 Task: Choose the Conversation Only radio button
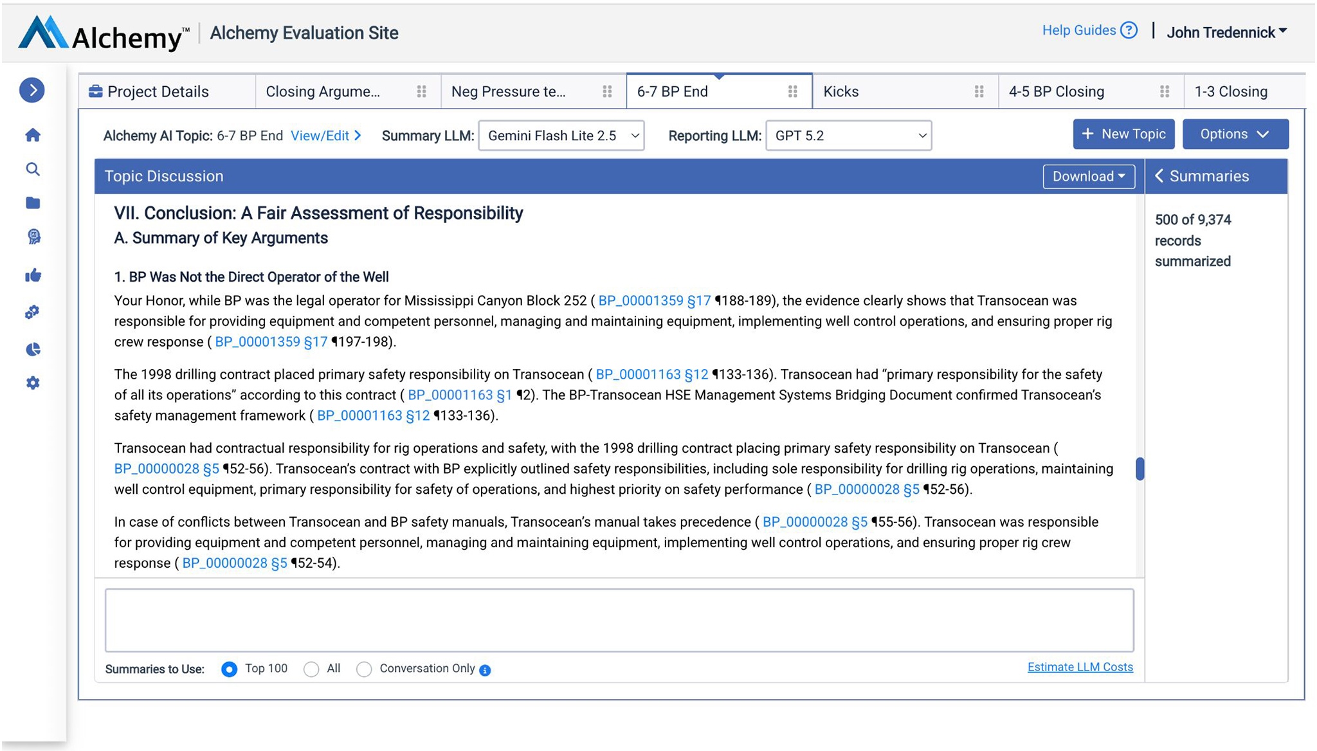pos(364,669)
